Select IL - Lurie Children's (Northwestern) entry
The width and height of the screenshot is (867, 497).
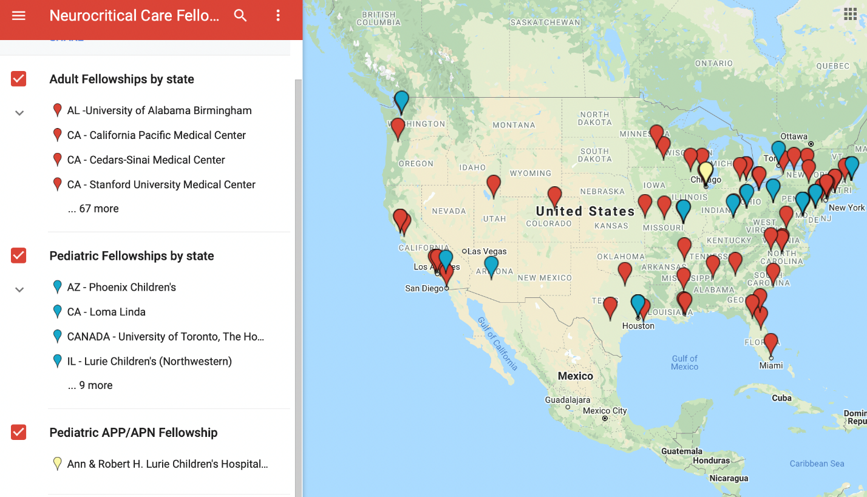coord(149,361)
